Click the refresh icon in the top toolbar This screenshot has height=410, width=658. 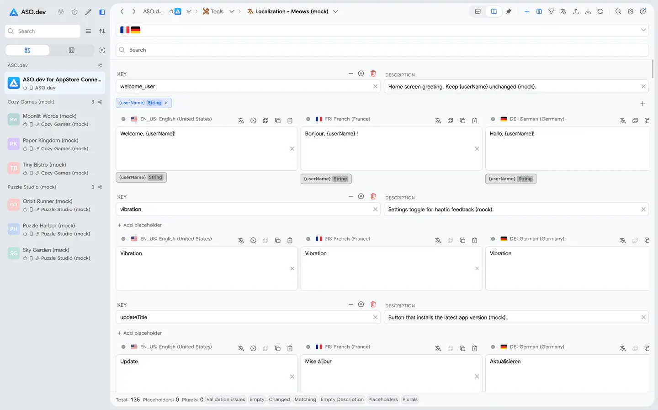click(600, 11)
